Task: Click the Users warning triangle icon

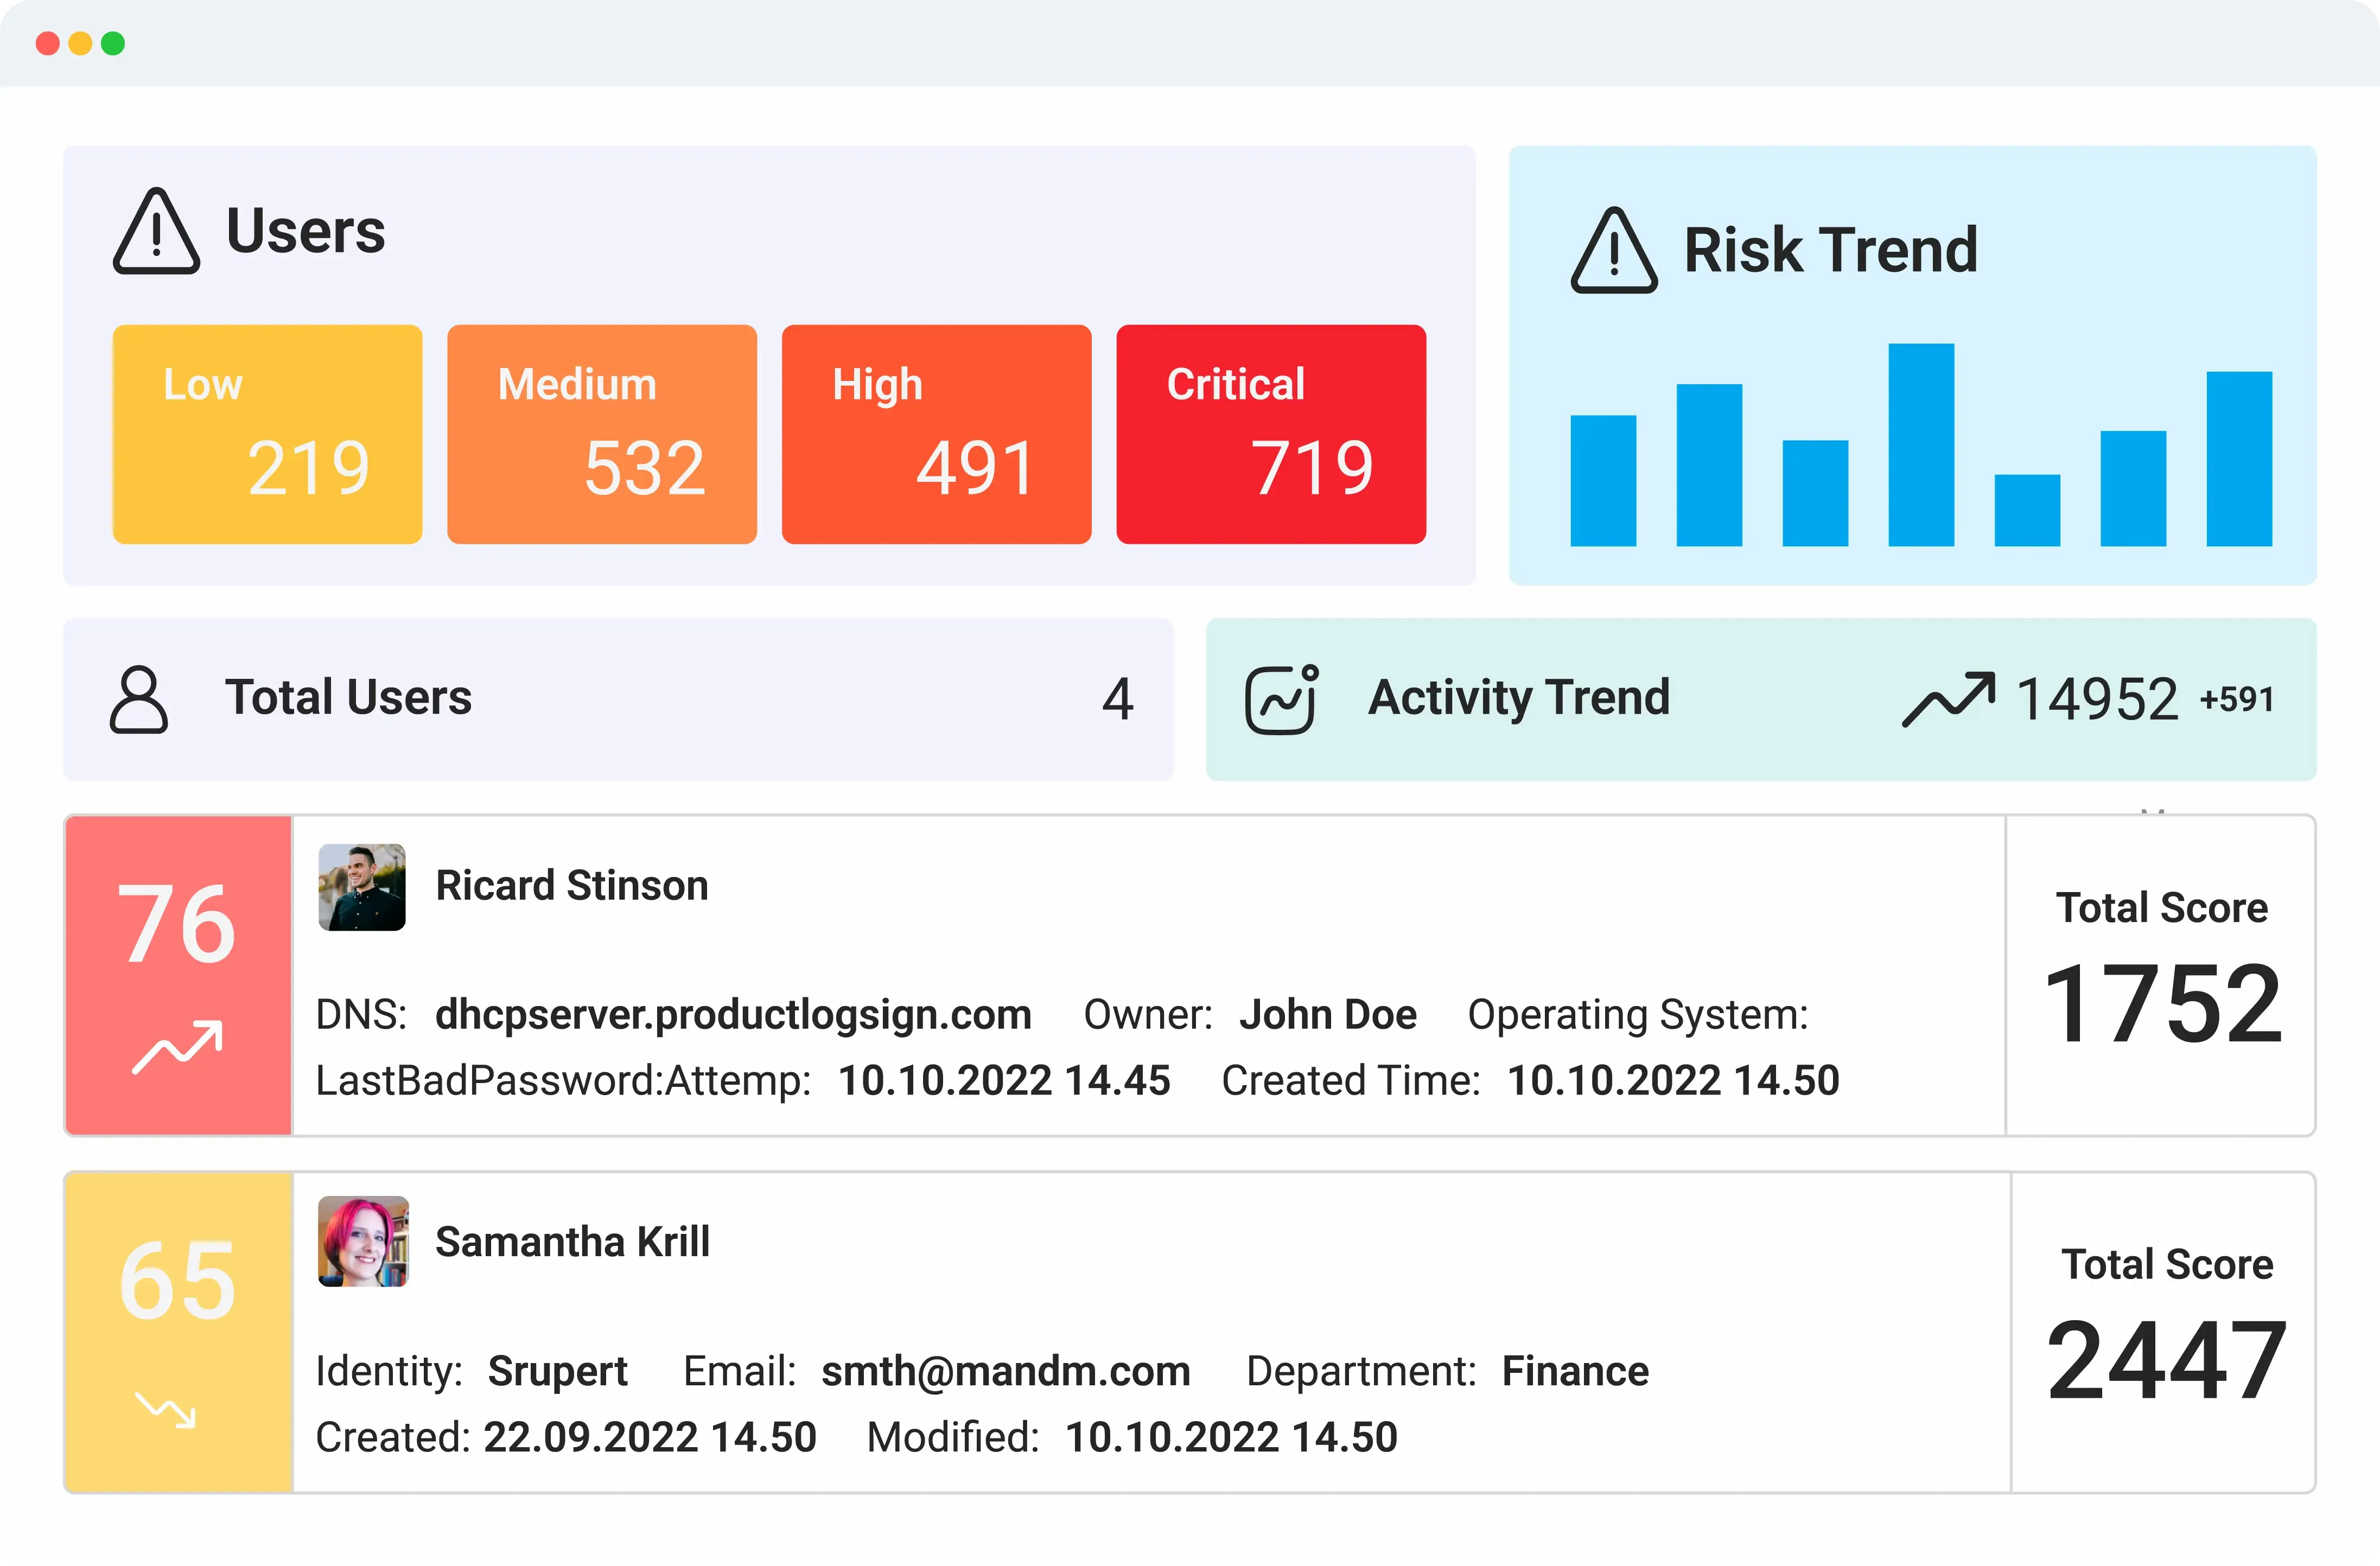Action: click(x=156, y=232)
